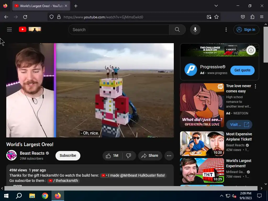This screenshot has width=268, height=201.
Task: Open WEBTOON True Love ad thumbnail
Action: tap(202, 105)
